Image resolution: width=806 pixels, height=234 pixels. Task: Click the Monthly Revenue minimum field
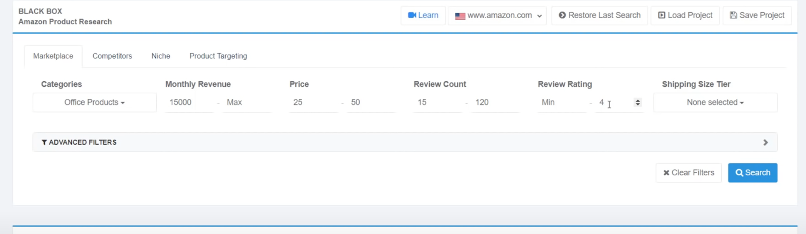[189, 102]
